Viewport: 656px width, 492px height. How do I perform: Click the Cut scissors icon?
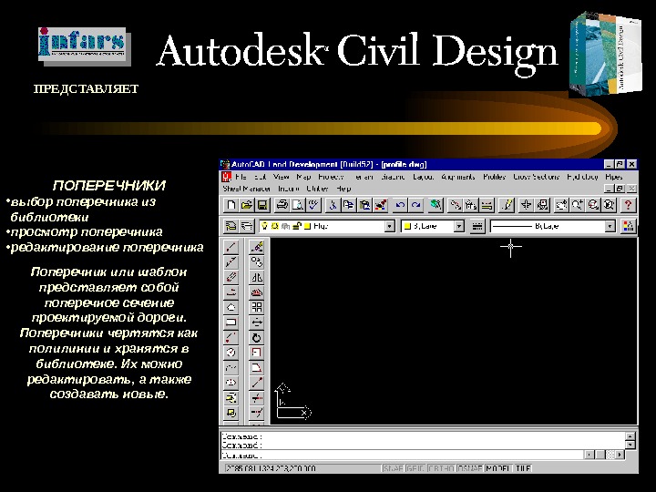(x=333, y=205)
